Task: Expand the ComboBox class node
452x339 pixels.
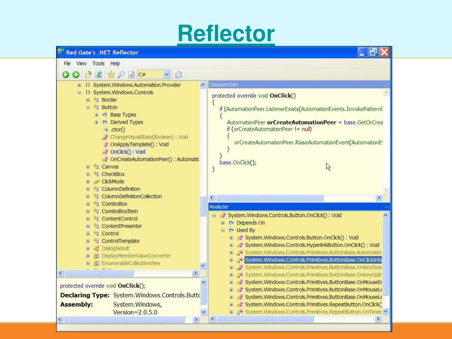Action: (x=88, y=204)
